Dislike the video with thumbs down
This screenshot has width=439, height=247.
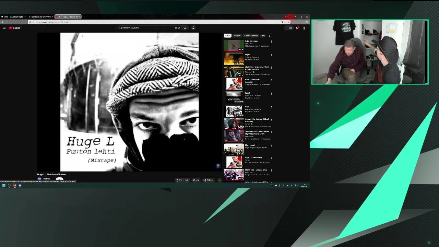tap(187, 180)
